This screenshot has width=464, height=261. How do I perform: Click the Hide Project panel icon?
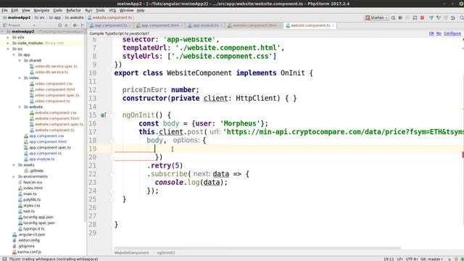click(x=82, y=25)
